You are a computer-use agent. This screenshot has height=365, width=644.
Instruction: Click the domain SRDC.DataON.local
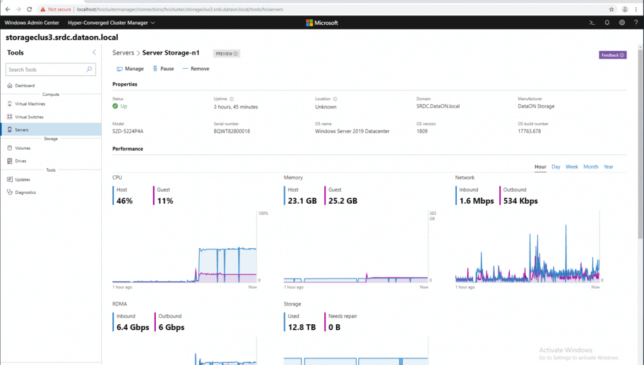(438, 106)
